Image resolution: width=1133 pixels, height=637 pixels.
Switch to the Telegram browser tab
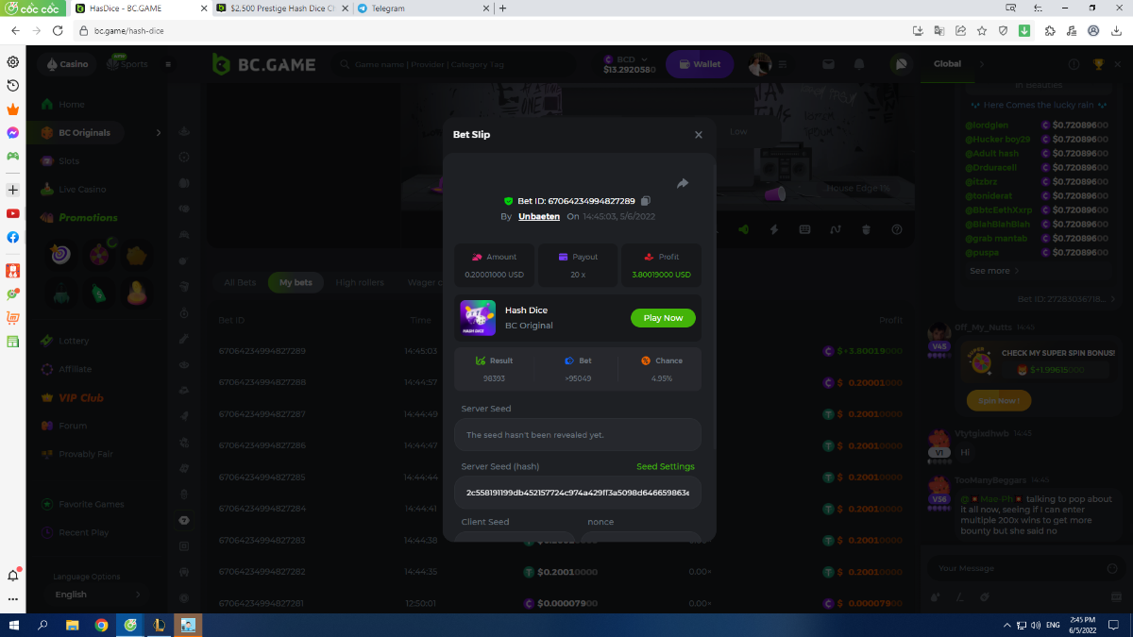[x=422, y=8]
